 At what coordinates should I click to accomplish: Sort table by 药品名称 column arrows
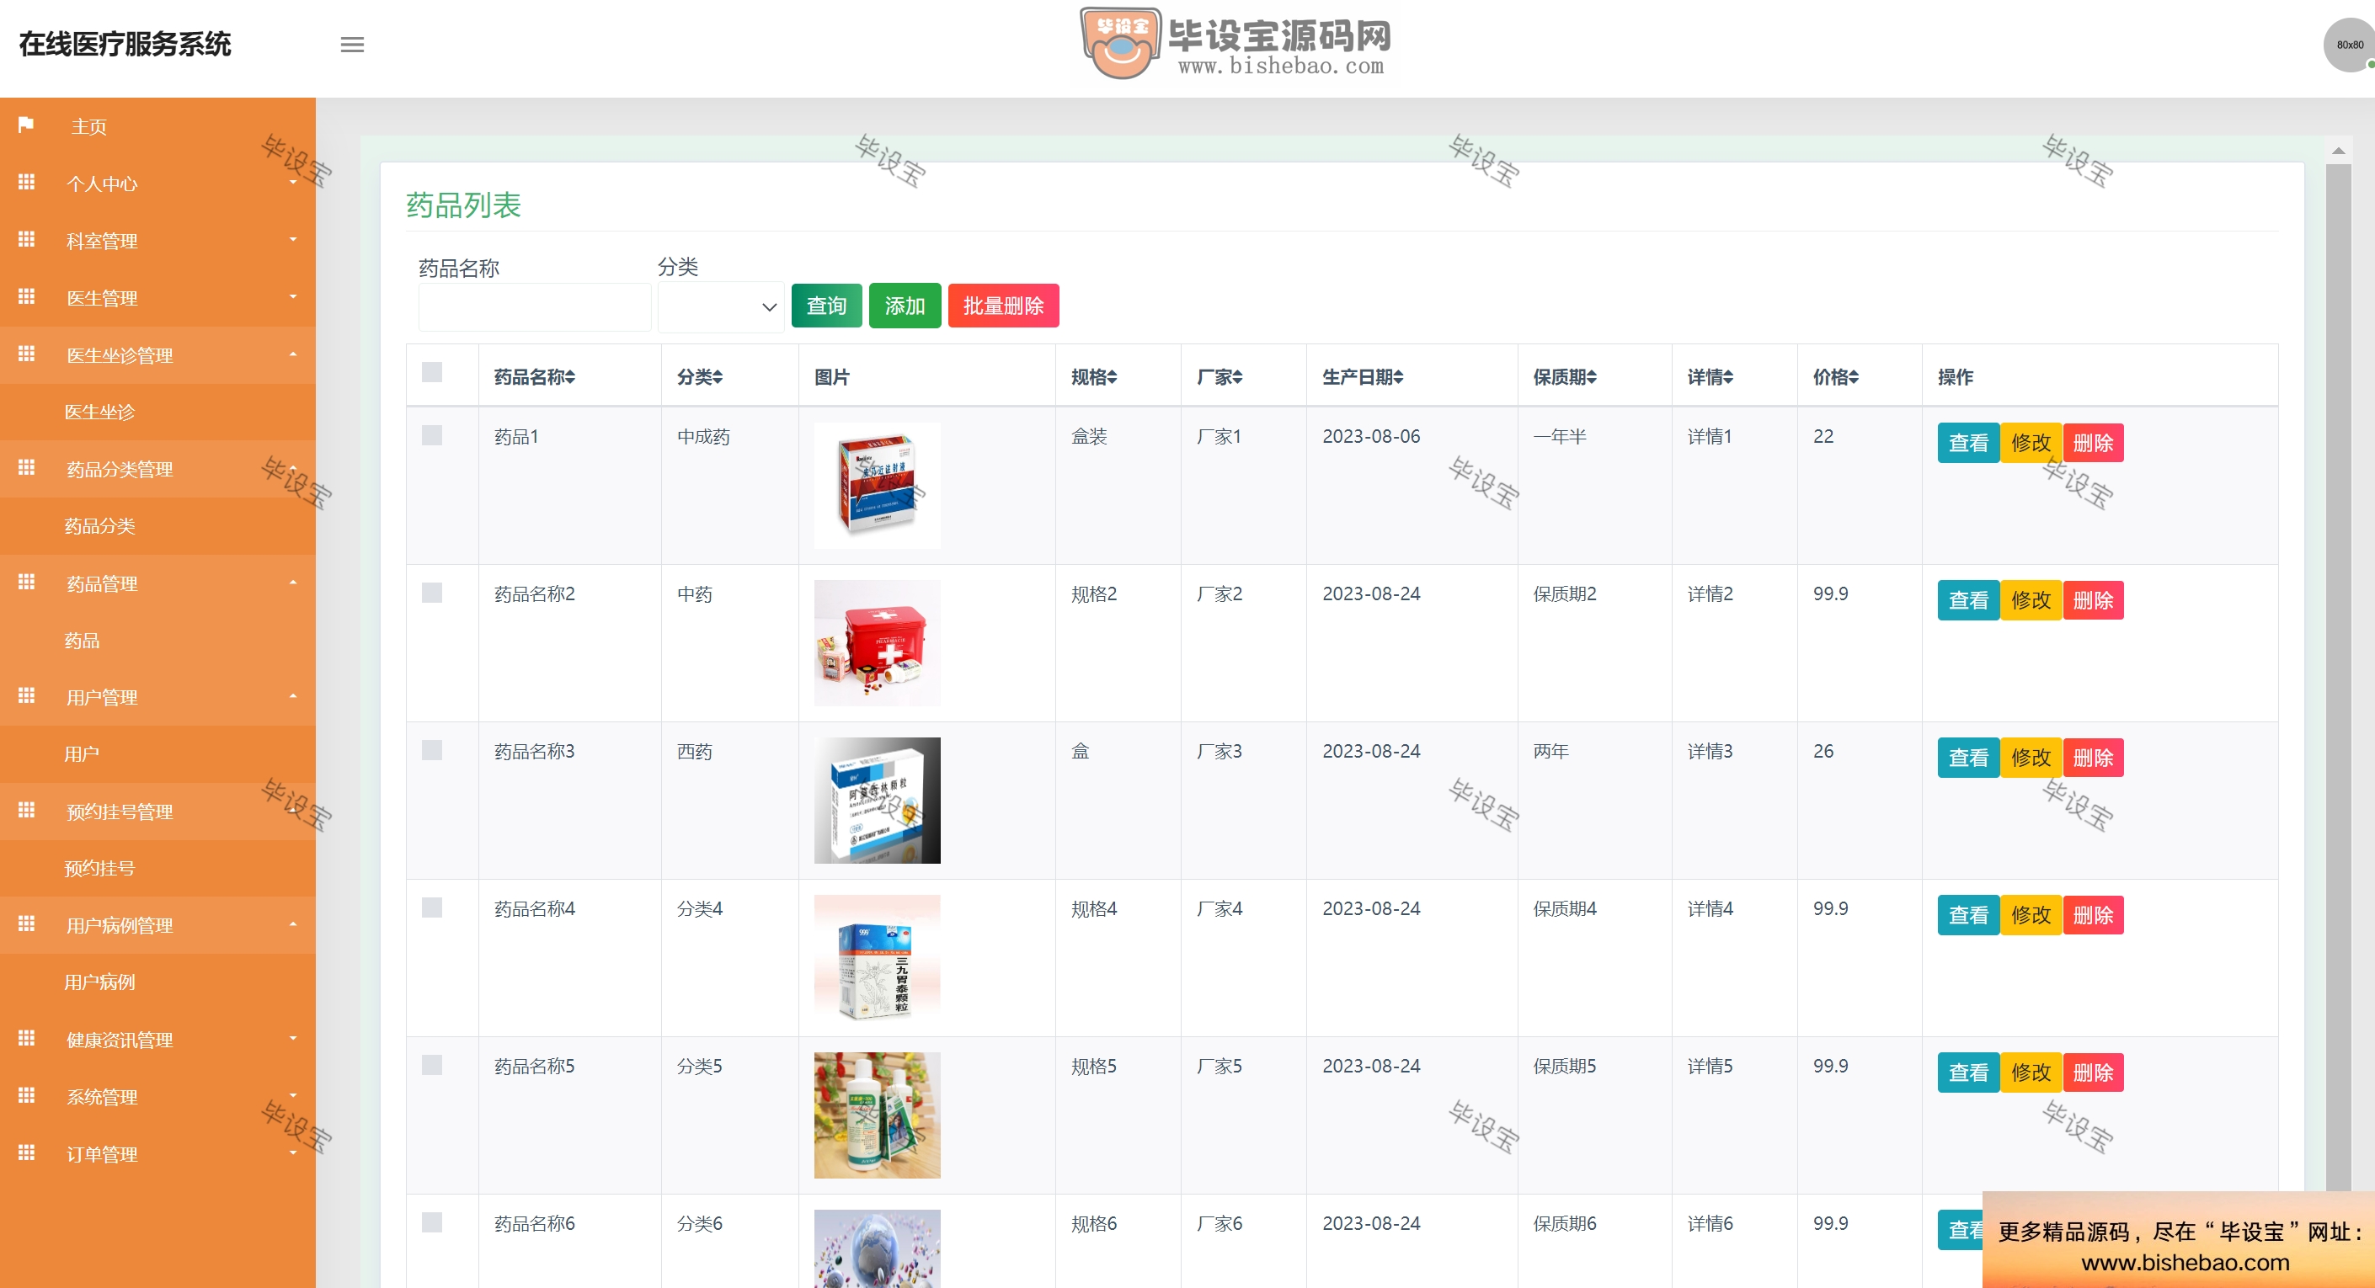(x=571, y=377)
